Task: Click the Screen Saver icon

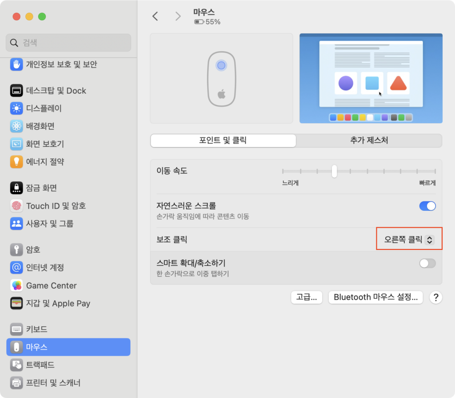Action: 16,144
